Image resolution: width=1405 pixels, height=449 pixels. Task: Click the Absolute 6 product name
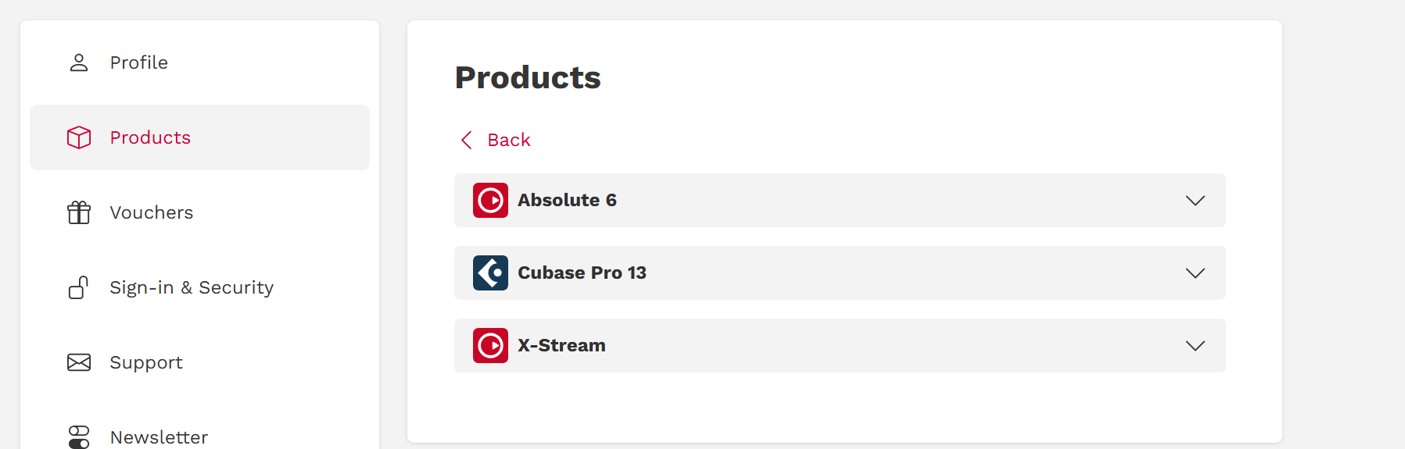tap(567, 201)
